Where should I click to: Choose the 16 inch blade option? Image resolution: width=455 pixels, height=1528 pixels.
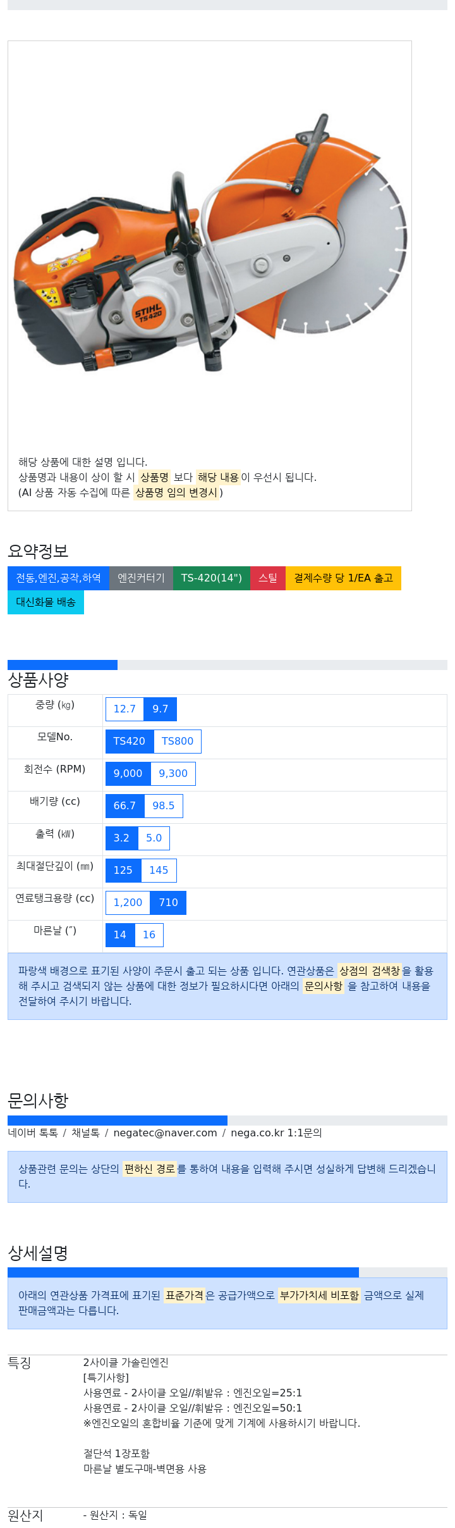pyautogui.click(x=149, y=935)
